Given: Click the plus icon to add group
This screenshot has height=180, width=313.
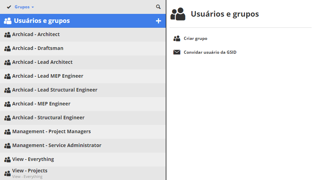Looking at the screenshot, I should click(x=158, y=21).
